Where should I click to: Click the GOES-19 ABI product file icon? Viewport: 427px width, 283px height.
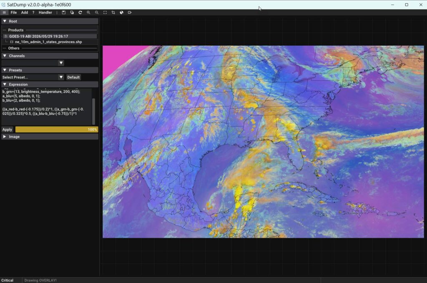click(x=6, y=36)
